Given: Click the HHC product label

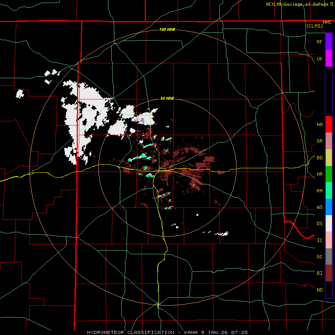Looking at the screenshot, I should (x=327, y=22).
